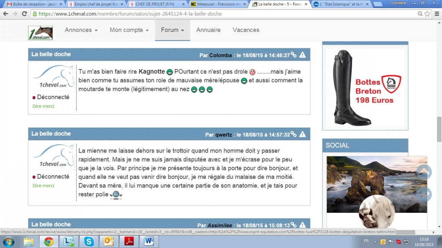The image size is (442, 248).
Task: Click the Bottes Breton boot advertisement
Action: tap(365, 88)
